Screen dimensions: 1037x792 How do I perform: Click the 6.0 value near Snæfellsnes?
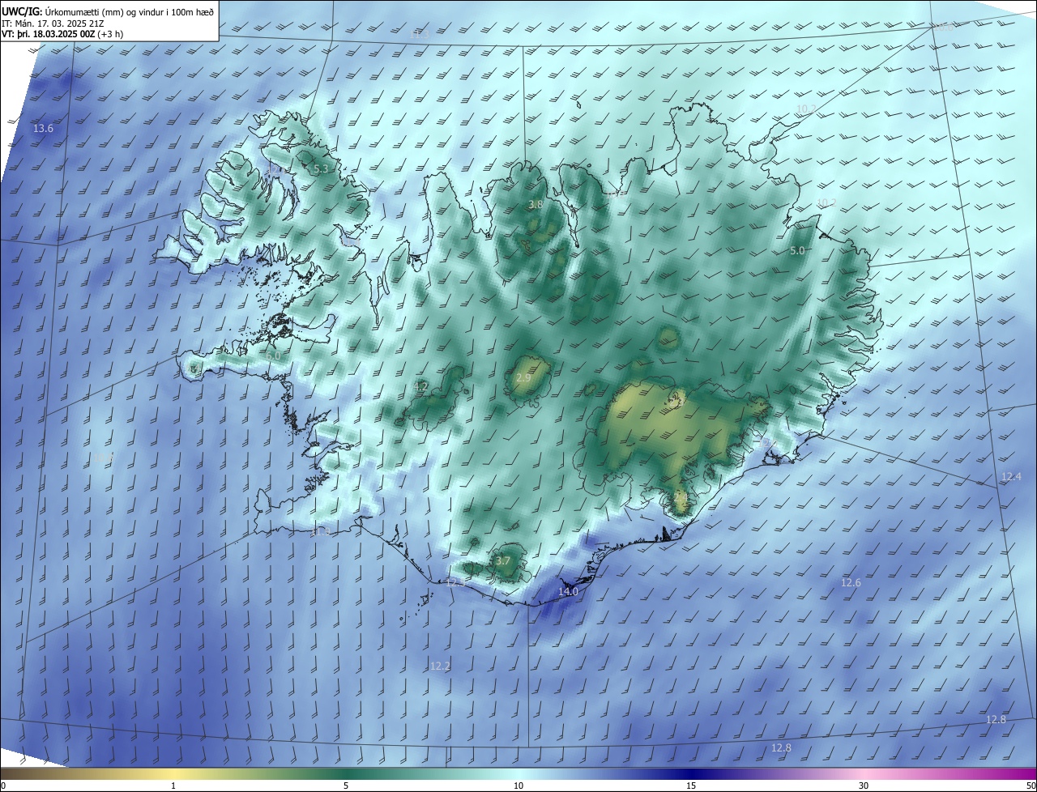273,356
